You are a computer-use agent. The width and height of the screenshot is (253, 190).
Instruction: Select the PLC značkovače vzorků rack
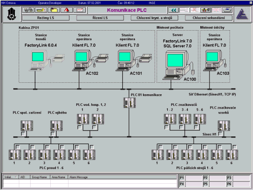pyautogui.click(x=224, y=126)
